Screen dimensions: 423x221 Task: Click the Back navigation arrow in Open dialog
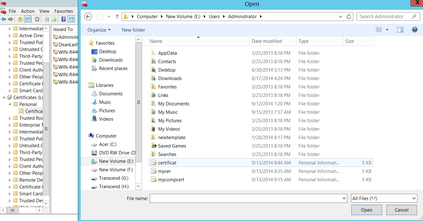pos(88,17)
